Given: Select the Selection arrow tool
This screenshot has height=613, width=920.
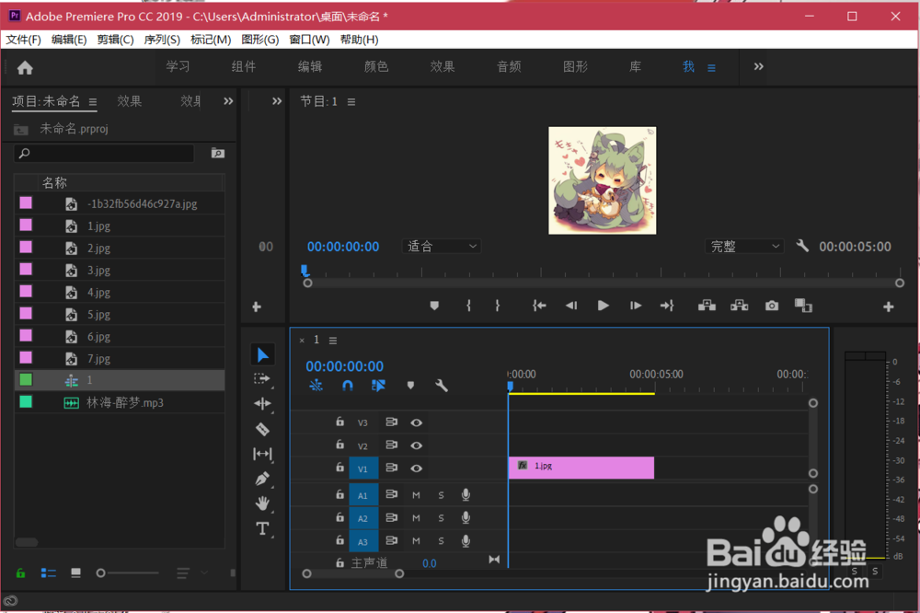Looking at the screenshot, I should [x=262, y=354].
